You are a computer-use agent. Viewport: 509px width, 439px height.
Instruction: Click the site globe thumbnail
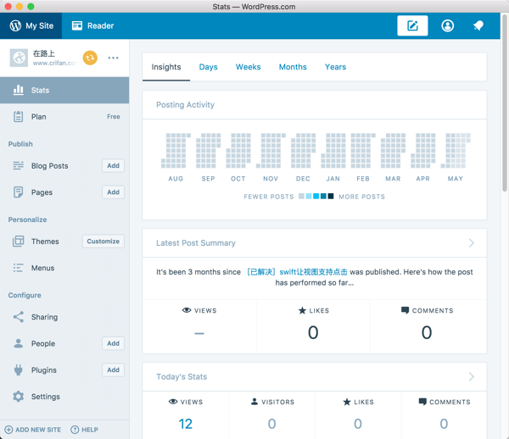19,58
